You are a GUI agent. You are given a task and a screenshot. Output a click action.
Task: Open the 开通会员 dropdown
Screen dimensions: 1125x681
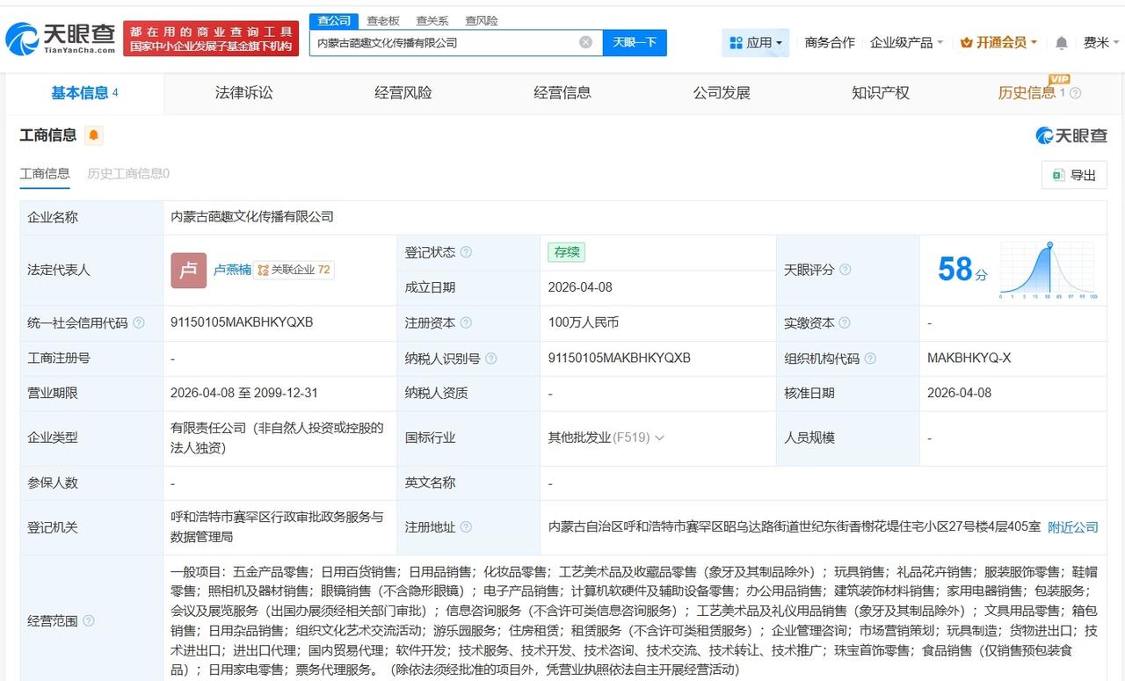coord(998,41)
